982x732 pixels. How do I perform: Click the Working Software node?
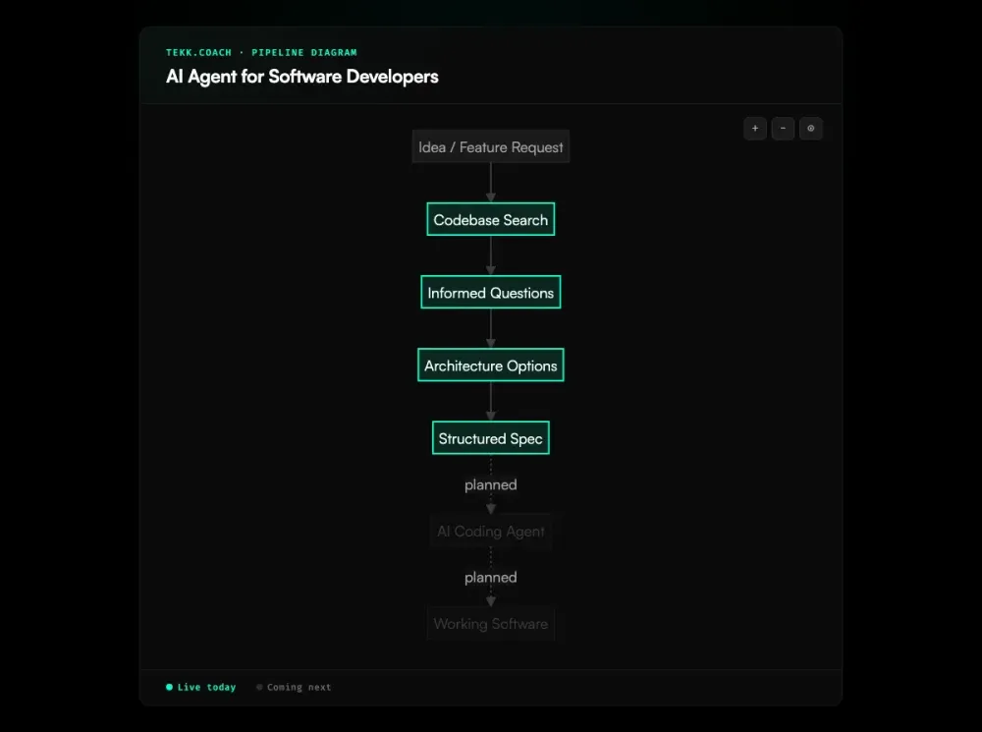pos(490,623)
